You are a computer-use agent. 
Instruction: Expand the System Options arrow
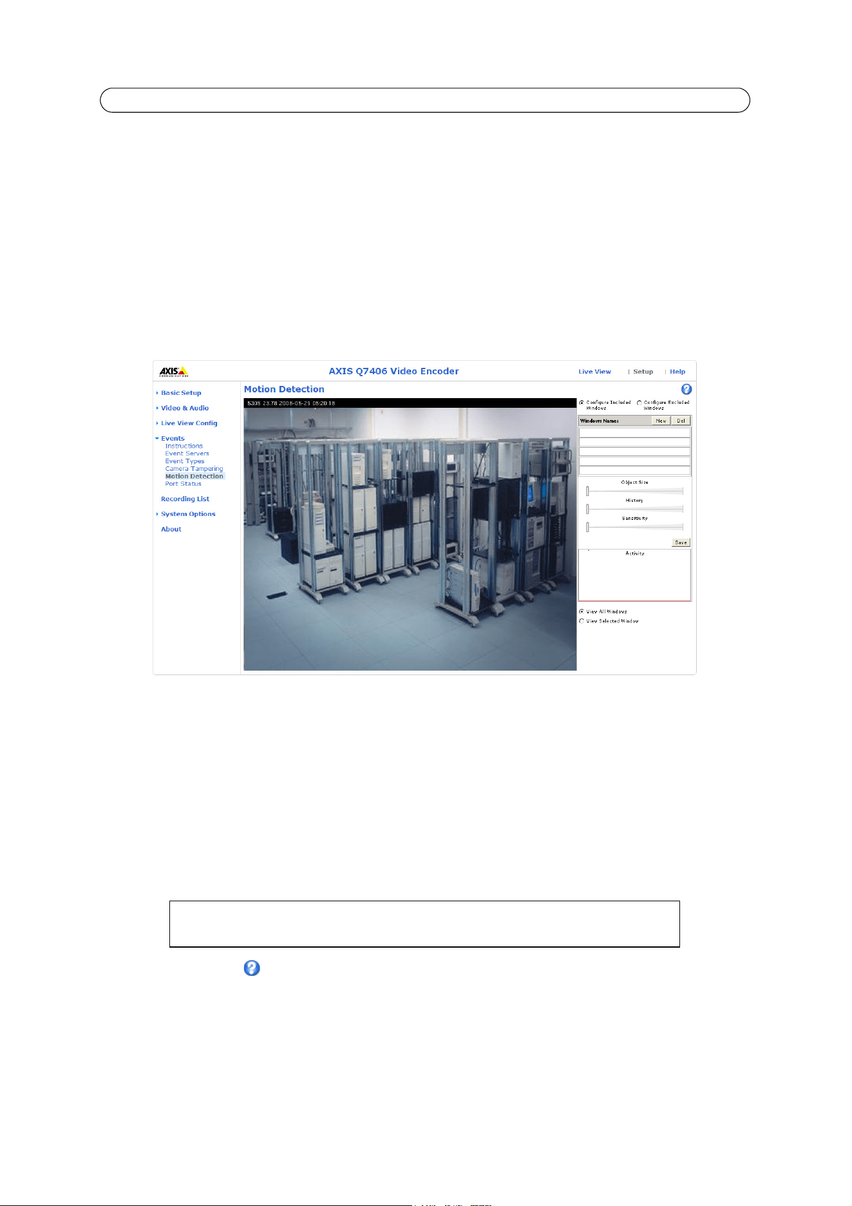point(157,514)
